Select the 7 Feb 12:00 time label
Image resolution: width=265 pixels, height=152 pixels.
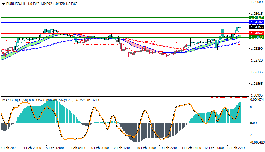[123, 148]
